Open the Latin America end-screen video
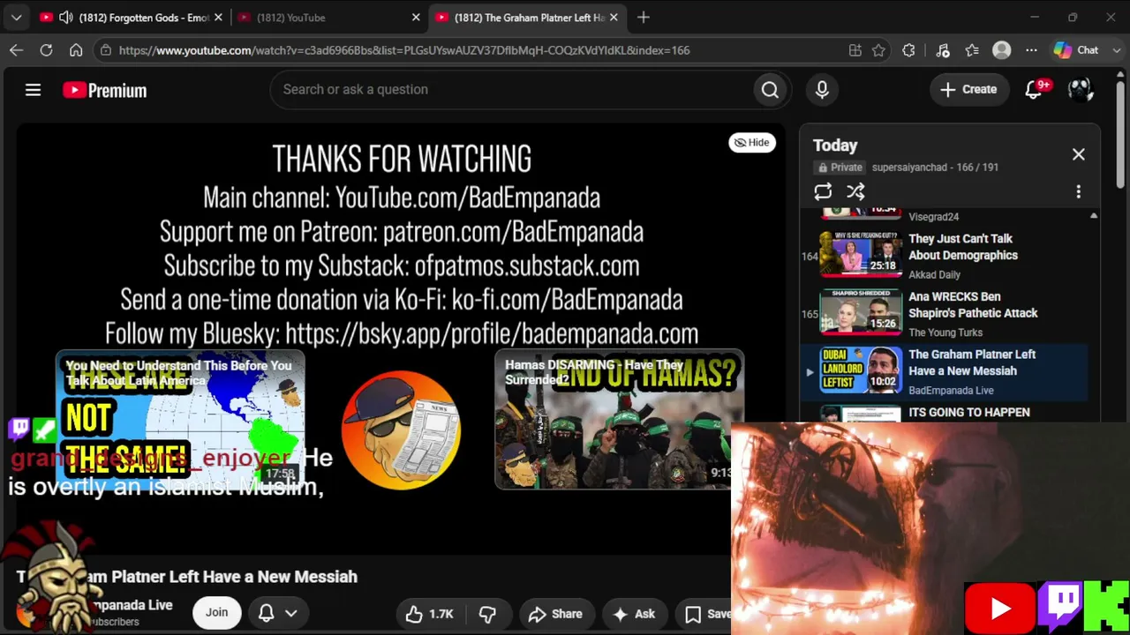 coord(180,421)
